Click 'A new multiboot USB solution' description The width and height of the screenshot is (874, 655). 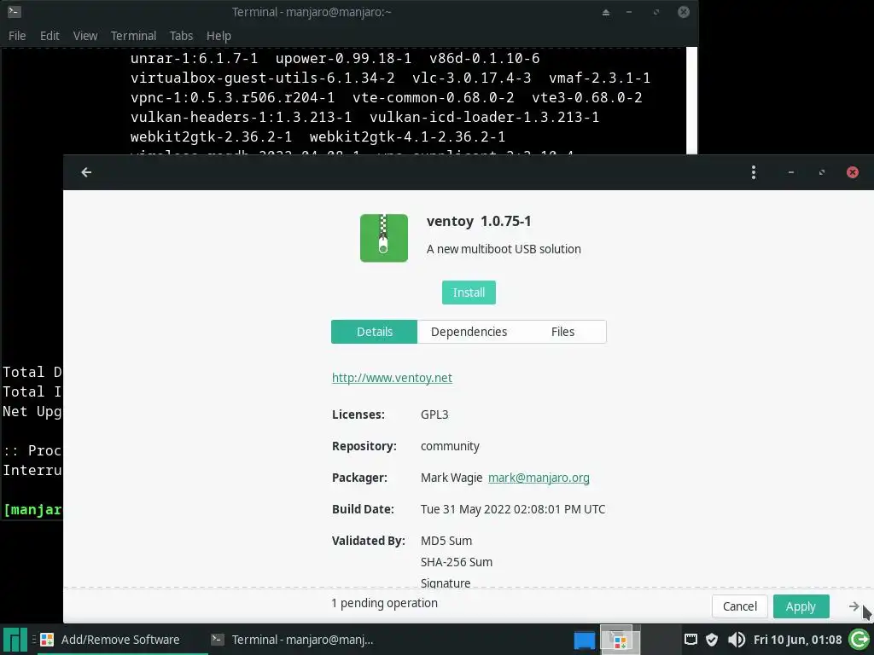[x=504, y=249]
